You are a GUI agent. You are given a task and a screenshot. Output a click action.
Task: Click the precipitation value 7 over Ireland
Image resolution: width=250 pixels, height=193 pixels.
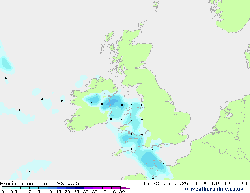(112, 104)
